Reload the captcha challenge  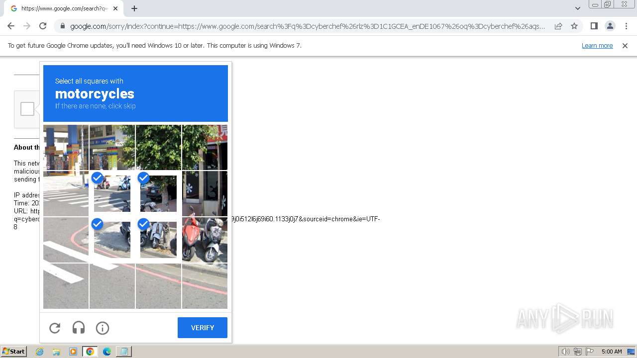point(55,328)
